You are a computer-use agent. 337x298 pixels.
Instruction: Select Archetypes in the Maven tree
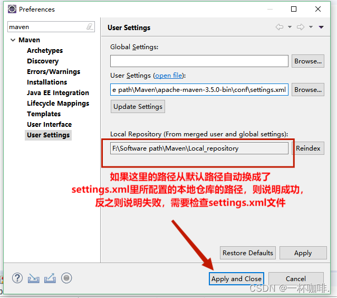click(x=45, y=50)
